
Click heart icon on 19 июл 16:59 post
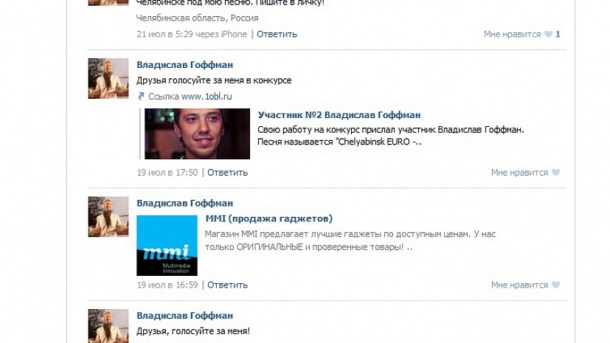(x=555, y=285)
